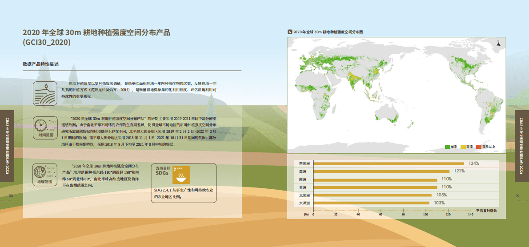Click the 大洋洲 bar showing 103%

click(x=371, y=203)
